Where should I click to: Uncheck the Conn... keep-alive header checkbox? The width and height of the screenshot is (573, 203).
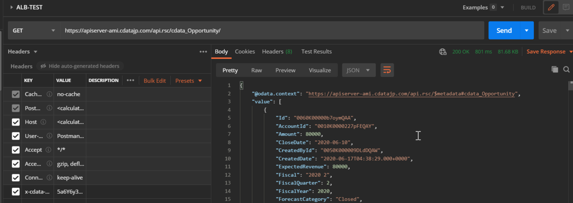click(x=16, y=178)
